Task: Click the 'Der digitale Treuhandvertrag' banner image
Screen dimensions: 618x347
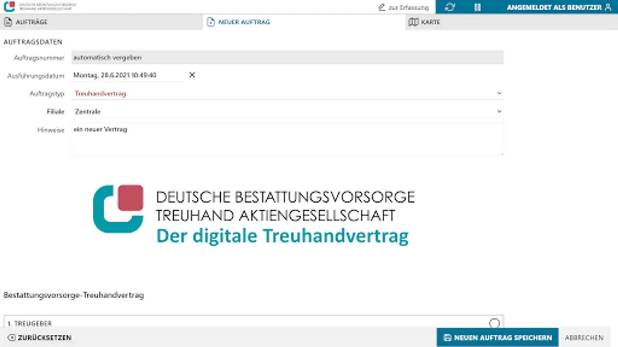Action: 254,215
